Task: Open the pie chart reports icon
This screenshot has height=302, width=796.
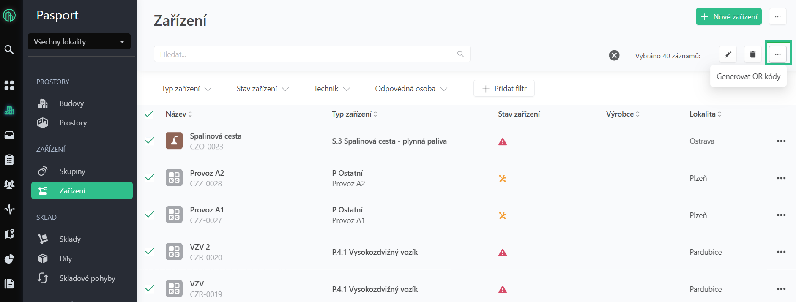Action: point(9,259)
